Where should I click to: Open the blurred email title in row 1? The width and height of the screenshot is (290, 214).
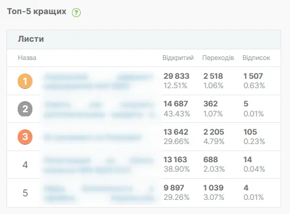pos(98,81)
